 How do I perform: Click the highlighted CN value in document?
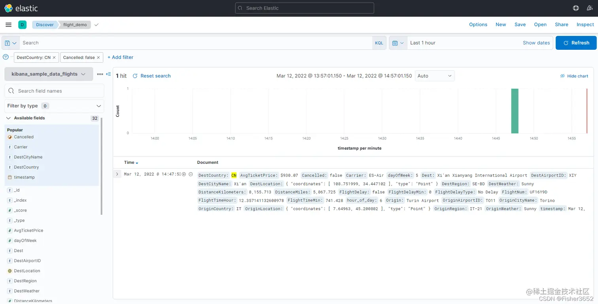tap(234, 175)
